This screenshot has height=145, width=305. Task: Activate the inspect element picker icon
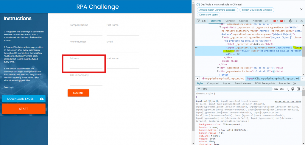(x=198, y=21)
